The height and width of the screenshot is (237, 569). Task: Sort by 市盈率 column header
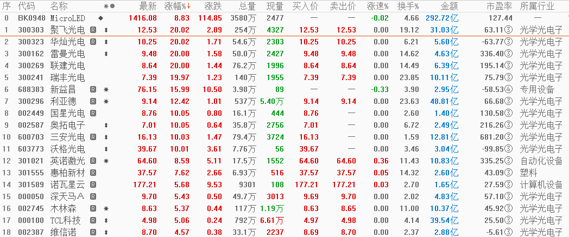click(x=500, y=6)
